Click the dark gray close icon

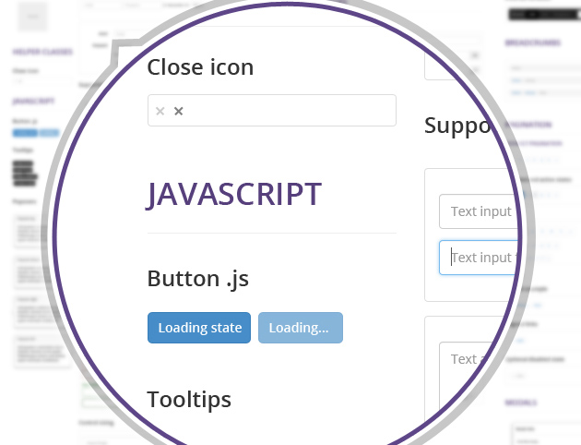pos(179,111)
